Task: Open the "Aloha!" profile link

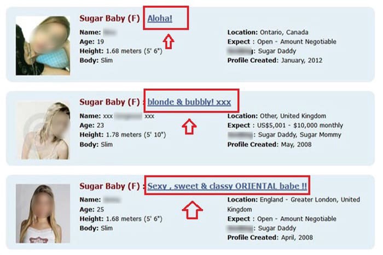Action: pyautogui.click(x=160, y=19)
